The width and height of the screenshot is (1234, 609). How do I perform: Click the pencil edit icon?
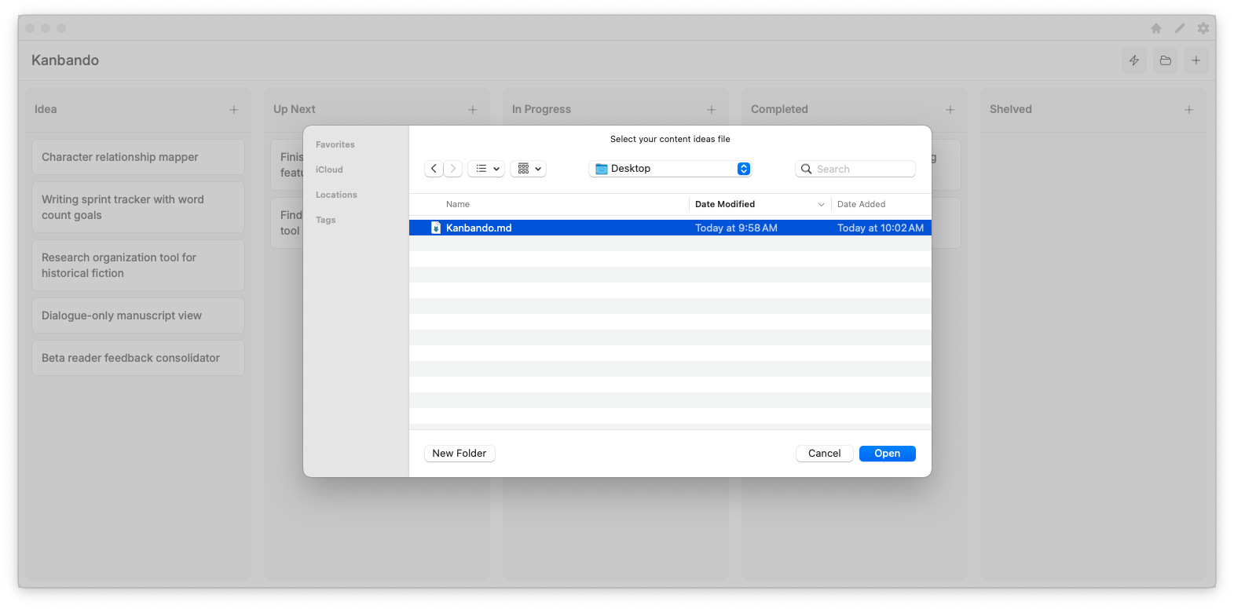1180,28
